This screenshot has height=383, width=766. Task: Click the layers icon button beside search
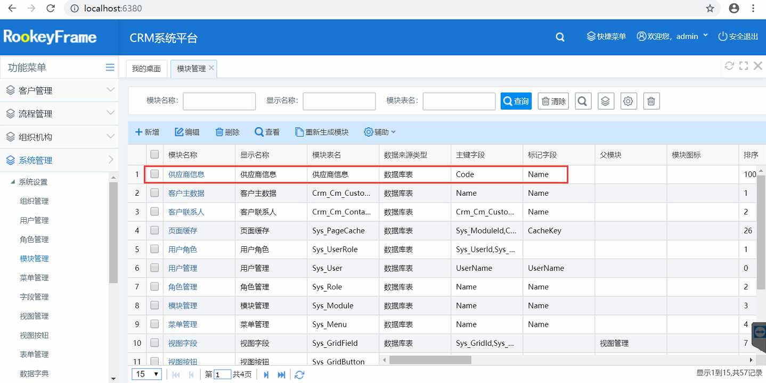click(x=606, y=101)
